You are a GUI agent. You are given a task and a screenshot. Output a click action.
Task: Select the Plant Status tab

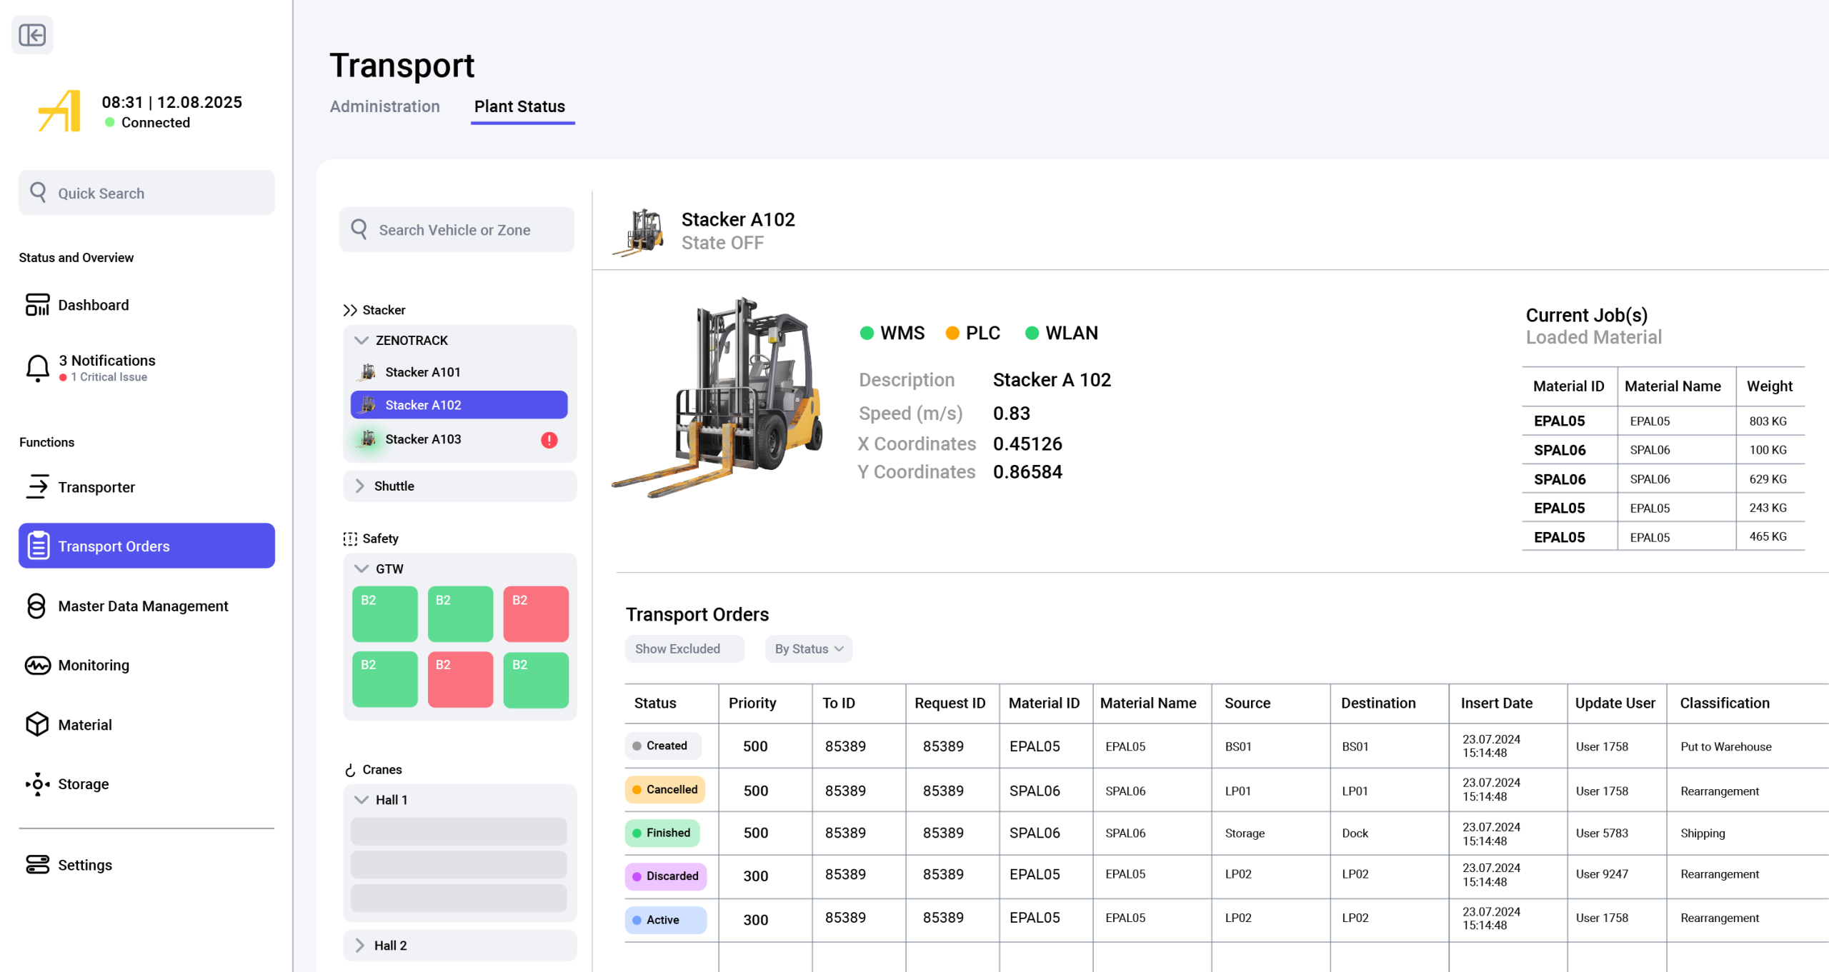click(519, 106)
